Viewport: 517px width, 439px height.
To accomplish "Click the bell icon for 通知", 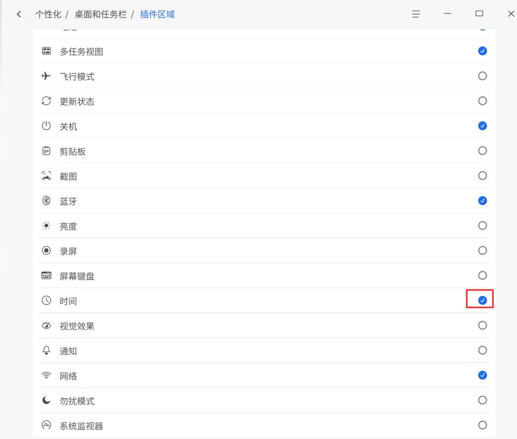I will coord(46,350).
